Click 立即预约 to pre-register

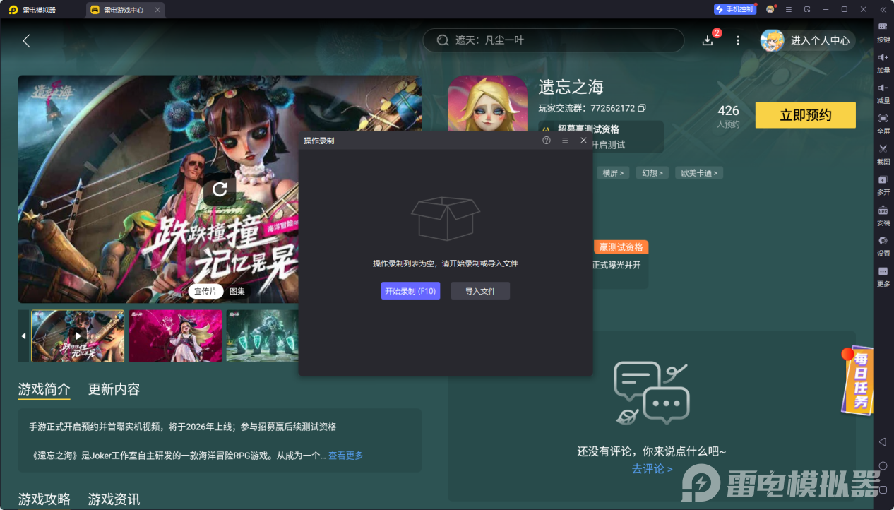[805, 115]
